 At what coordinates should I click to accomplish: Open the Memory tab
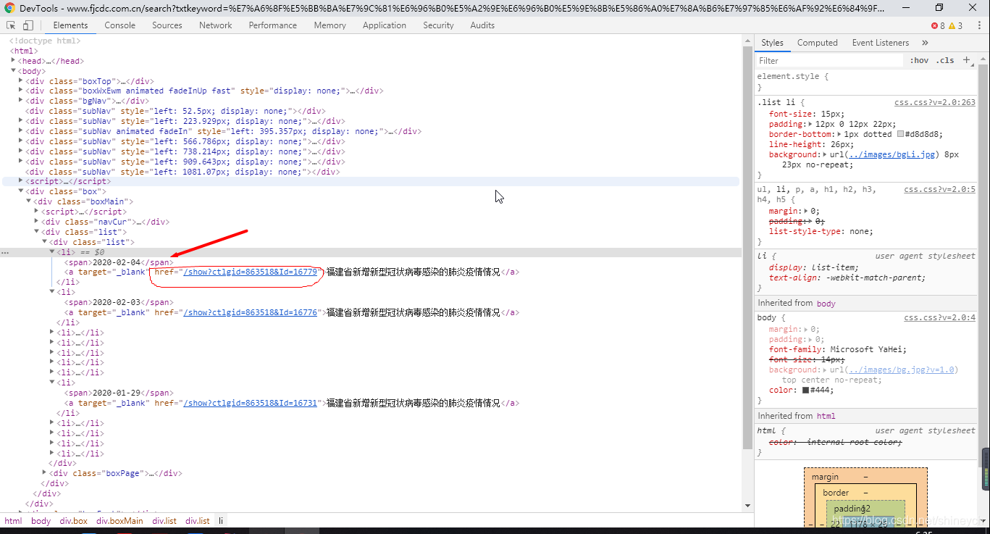tap(330, 25)
